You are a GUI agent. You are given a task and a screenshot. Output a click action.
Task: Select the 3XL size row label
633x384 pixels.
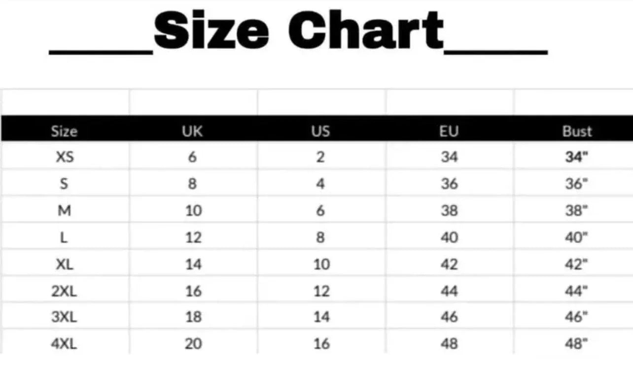(64, 317)
